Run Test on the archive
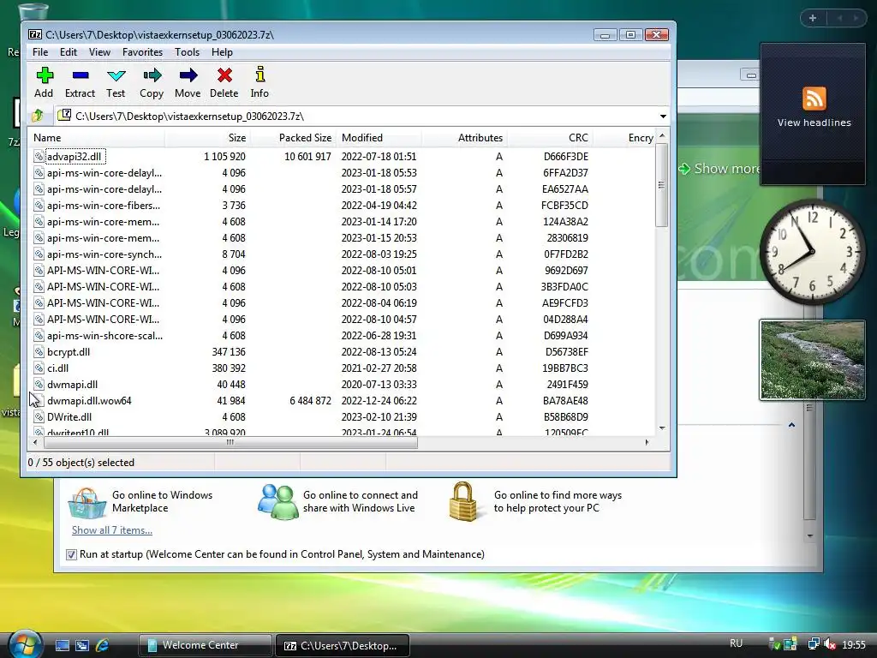This screenshot has width=877, height=658. coord(116,75)
